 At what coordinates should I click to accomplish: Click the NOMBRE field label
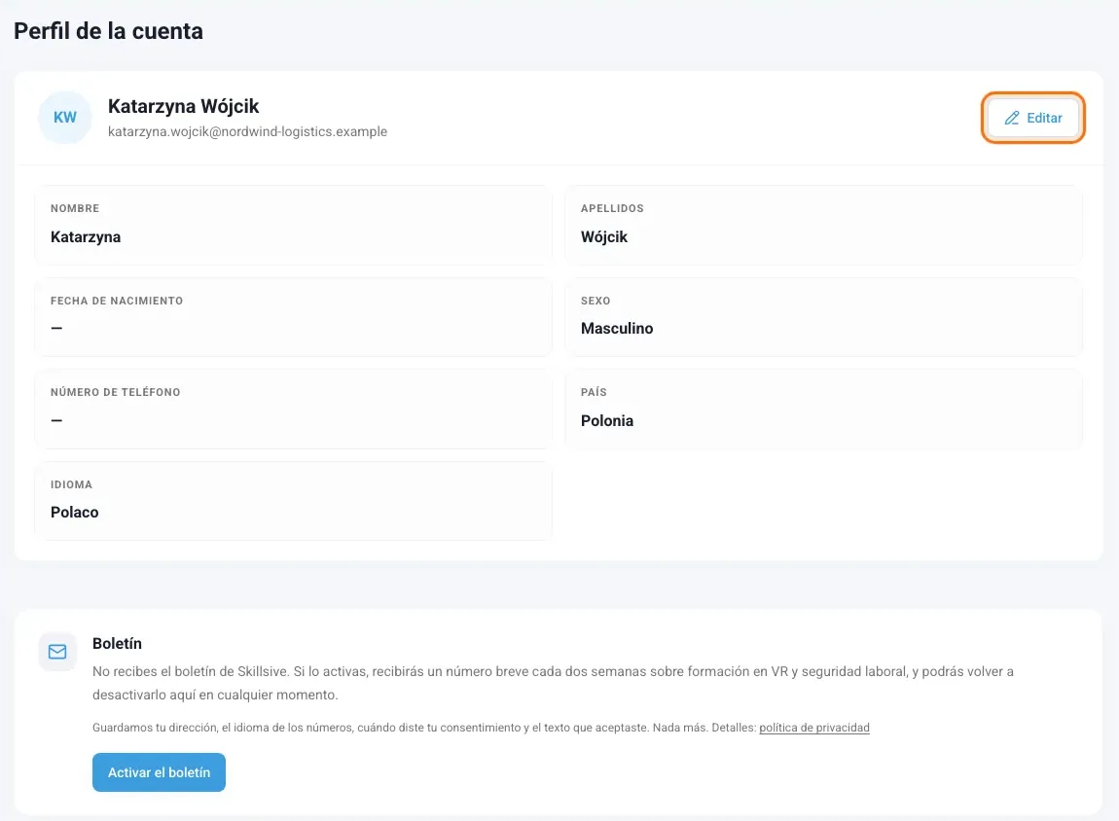point(75,208)
